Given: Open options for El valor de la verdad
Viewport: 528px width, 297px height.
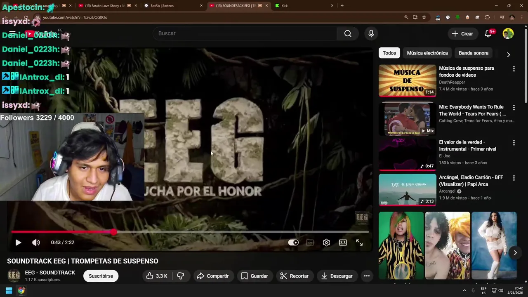Looking at the screenshot, I should 514,143.
